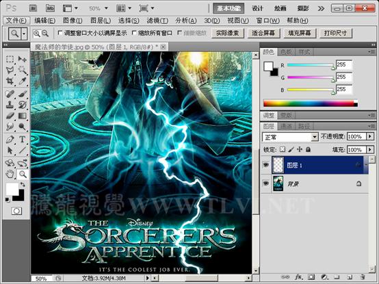The width and height of the screenshot is (379, 284).
Task: Open the opacity 不透明度 slider arrow
Action: tap(370, 137)
